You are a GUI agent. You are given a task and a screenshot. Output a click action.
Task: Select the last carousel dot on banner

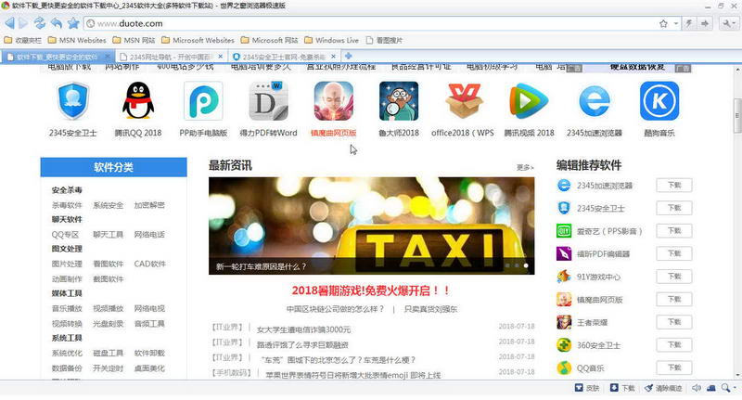coord(526,266)
